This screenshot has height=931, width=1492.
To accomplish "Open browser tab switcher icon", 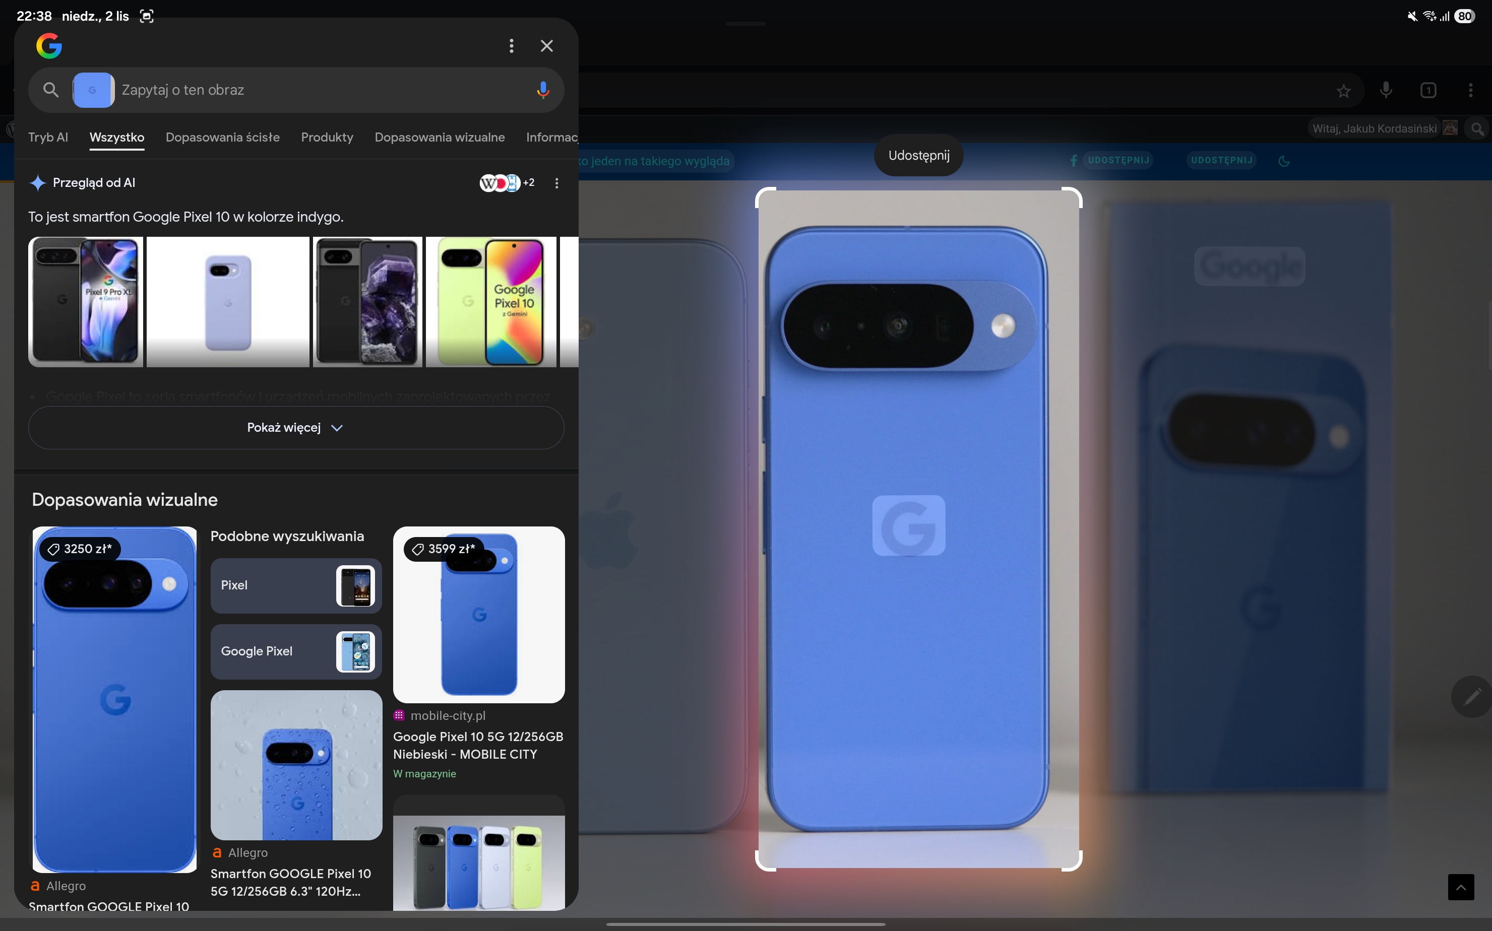I will 1428,91.
